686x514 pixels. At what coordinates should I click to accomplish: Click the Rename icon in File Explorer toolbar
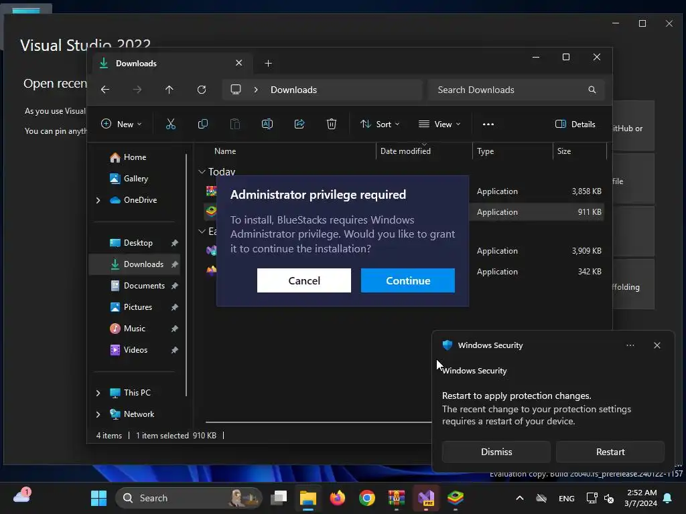[x=267, y=124]
